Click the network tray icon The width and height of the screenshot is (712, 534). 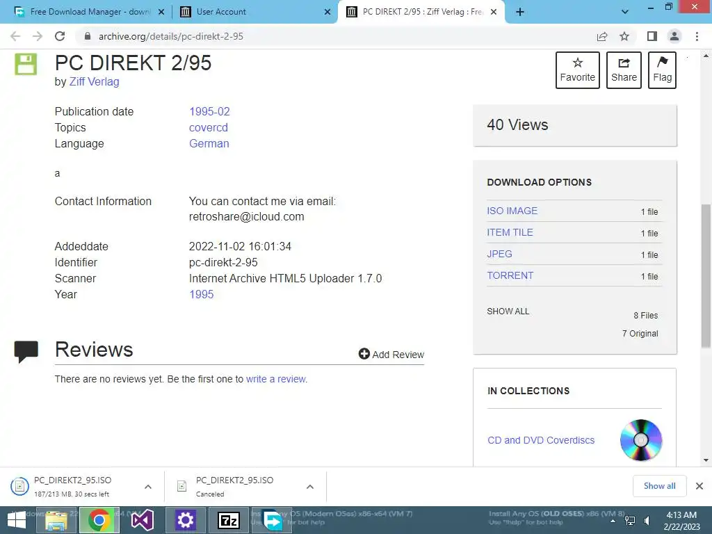click(x=630, y=520)
